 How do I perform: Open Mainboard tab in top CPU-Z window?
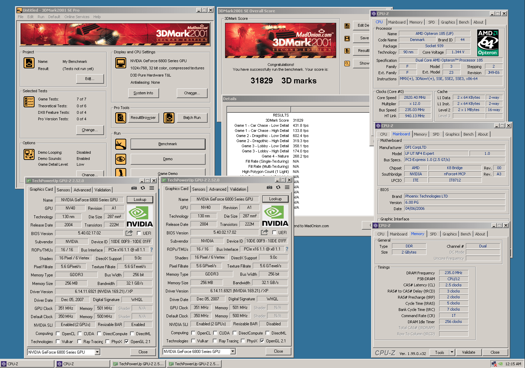point(397,22)
